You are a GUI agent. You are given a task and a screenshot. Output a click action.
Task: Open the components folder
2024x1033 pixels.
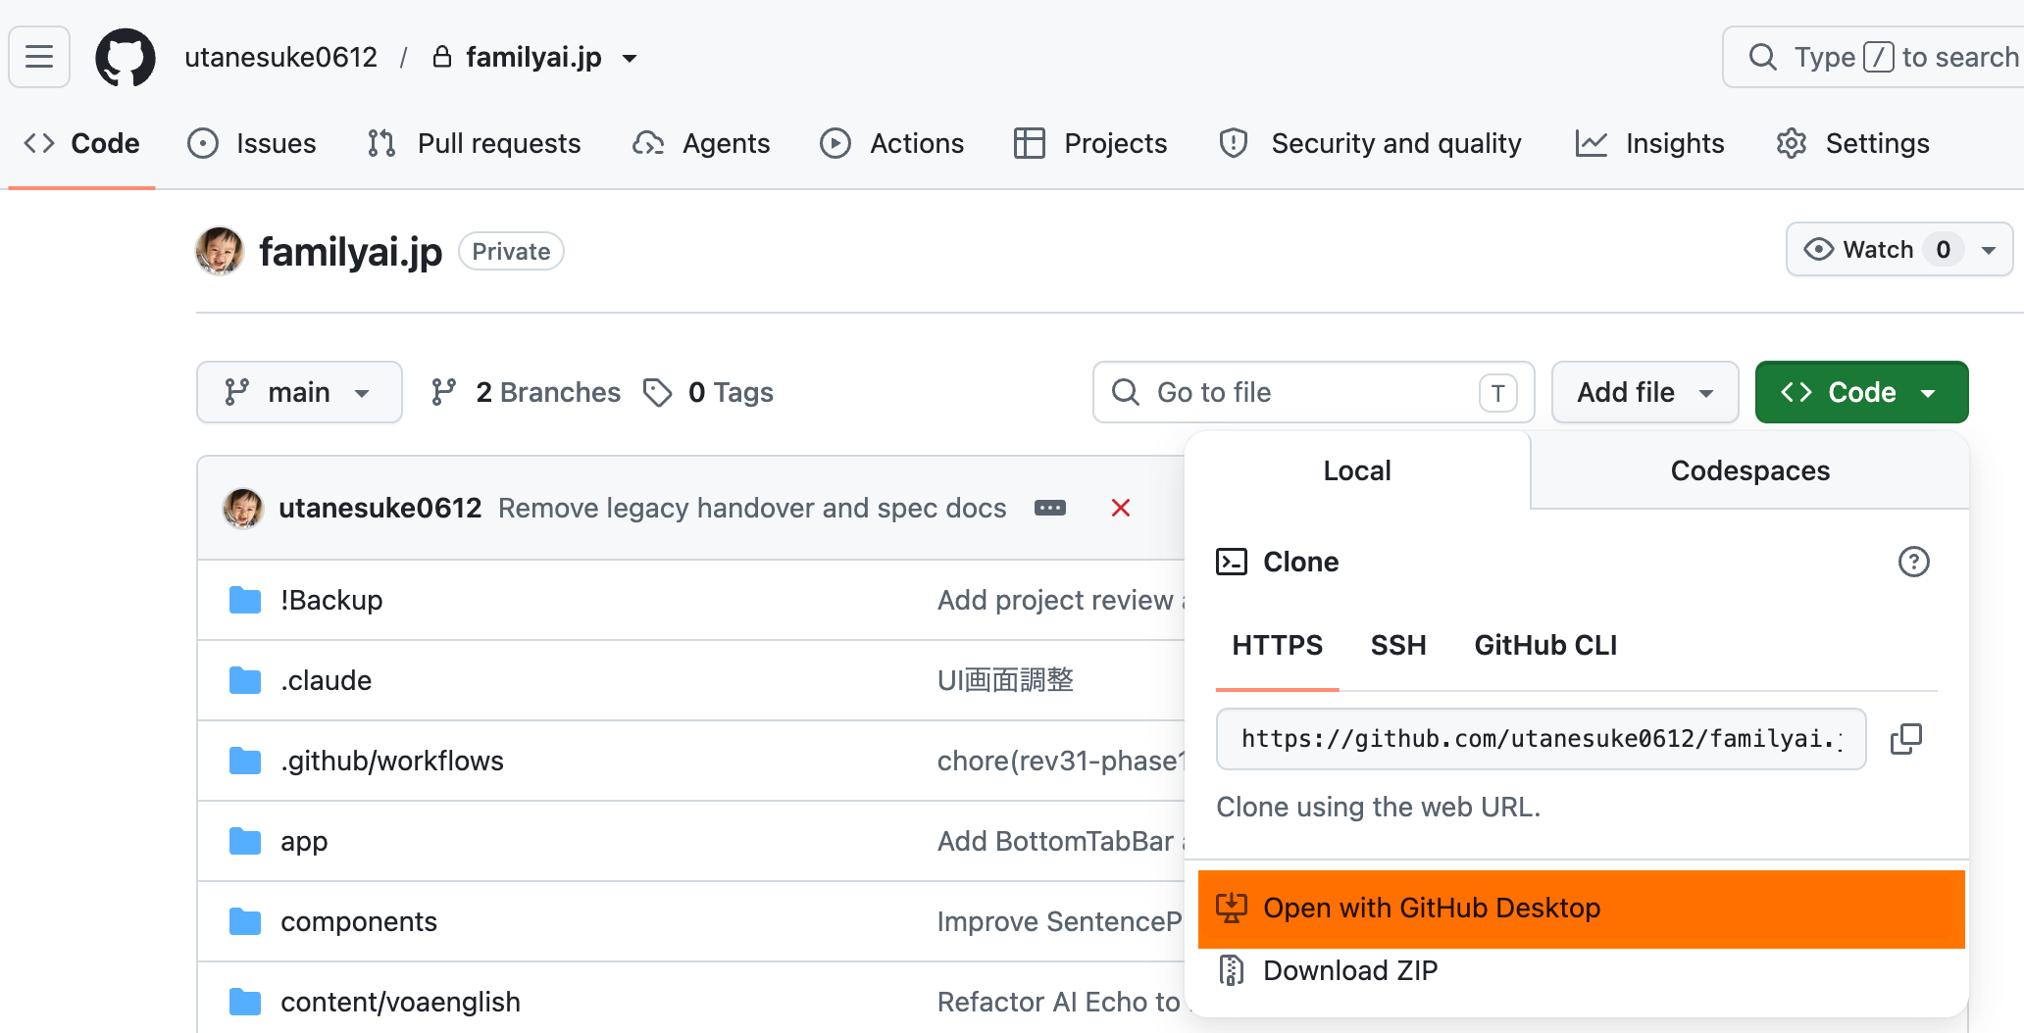click(x=359, y=921)
